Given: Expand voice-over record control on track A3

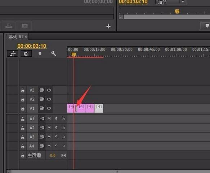Looking at the screenshot, I should (x=64, y=137).
